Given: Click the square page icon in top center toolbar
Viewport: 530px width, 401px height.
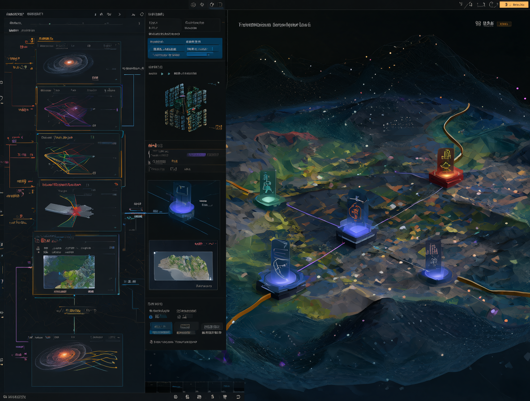Looking at the screenshot, I should pos(220,4).
